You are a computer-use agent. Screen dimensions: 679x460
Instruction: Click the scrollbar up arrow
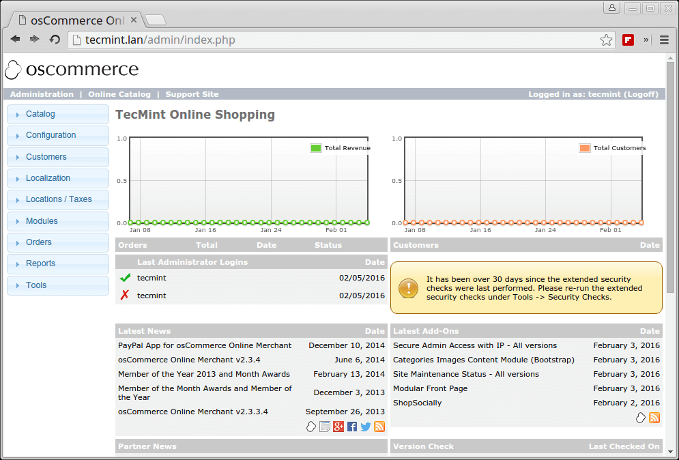point(670,57)
